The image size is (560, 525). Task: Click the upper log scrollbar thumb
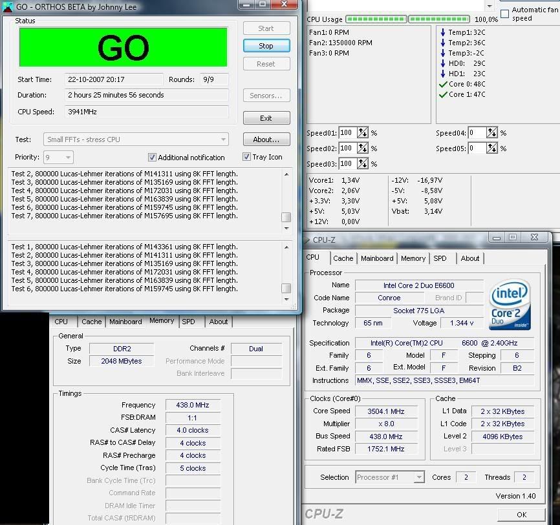tap(286, 217)
